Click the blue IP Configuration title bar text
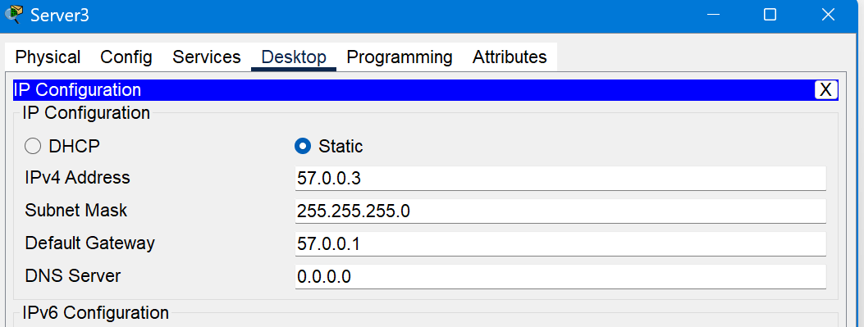 77,89
